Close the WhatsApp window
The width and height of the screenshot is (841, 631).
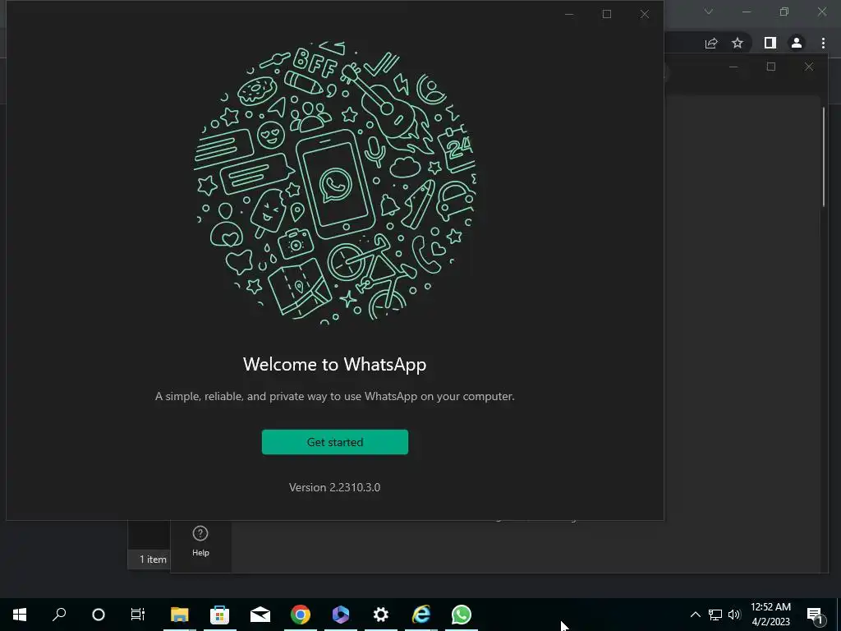(x=645, y=14)
